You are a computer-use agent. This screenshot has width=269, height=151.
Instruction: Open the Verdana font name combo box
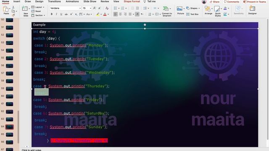coord(65,8)
